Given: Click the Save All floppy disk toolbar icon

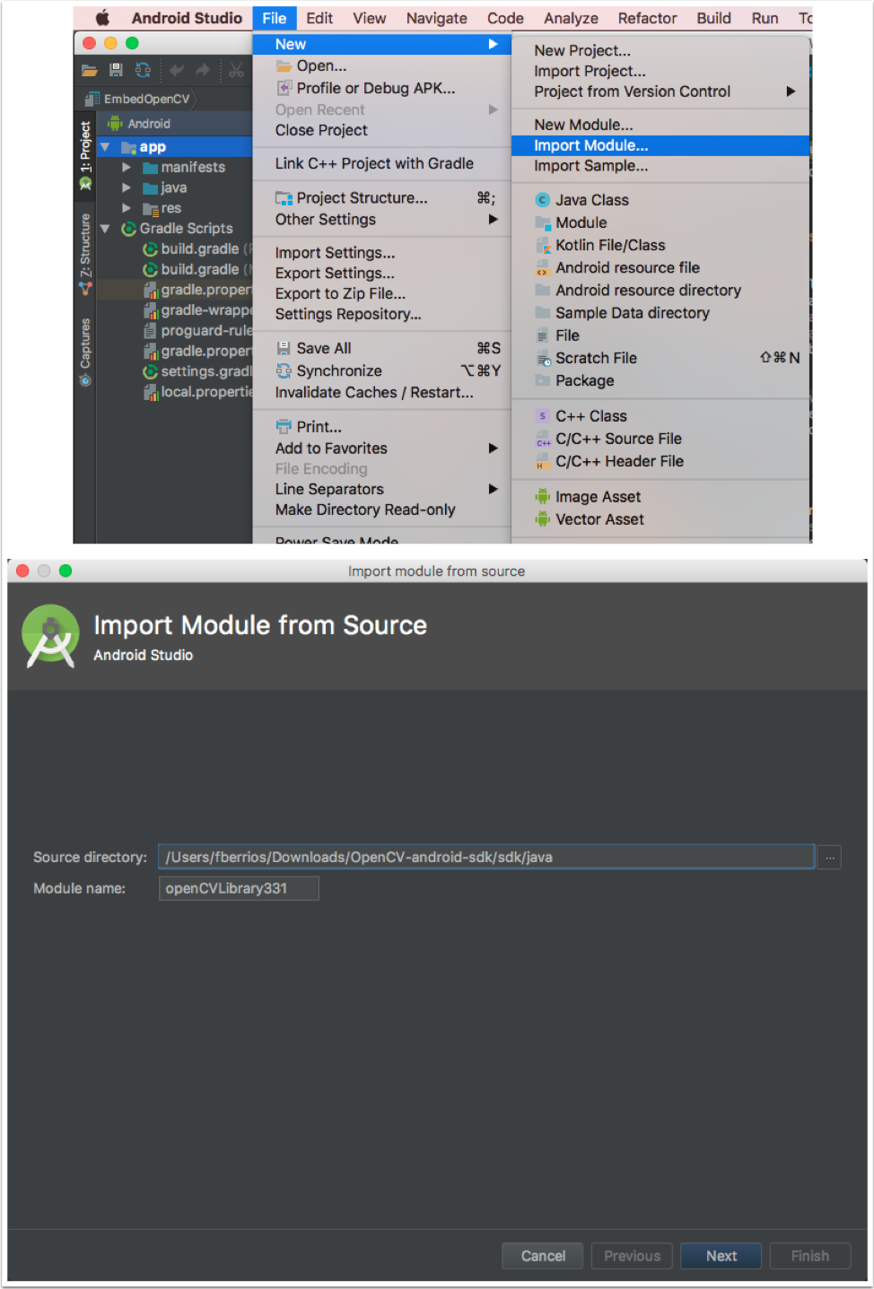Looking at the screenshot, I should pos(116,70).
